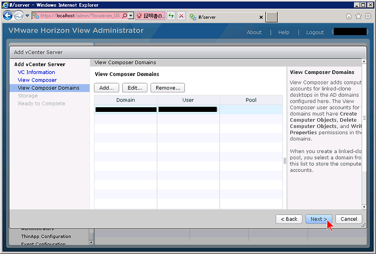376x254 pixels.
Task: Stop loading with the red X icon
Action: tap(181, 16)
